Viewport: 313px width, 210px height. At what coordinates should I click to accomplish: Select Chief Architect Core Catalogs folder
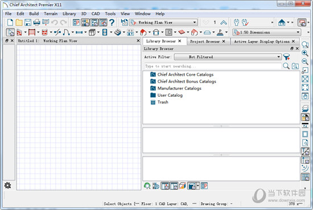point(186,75)
